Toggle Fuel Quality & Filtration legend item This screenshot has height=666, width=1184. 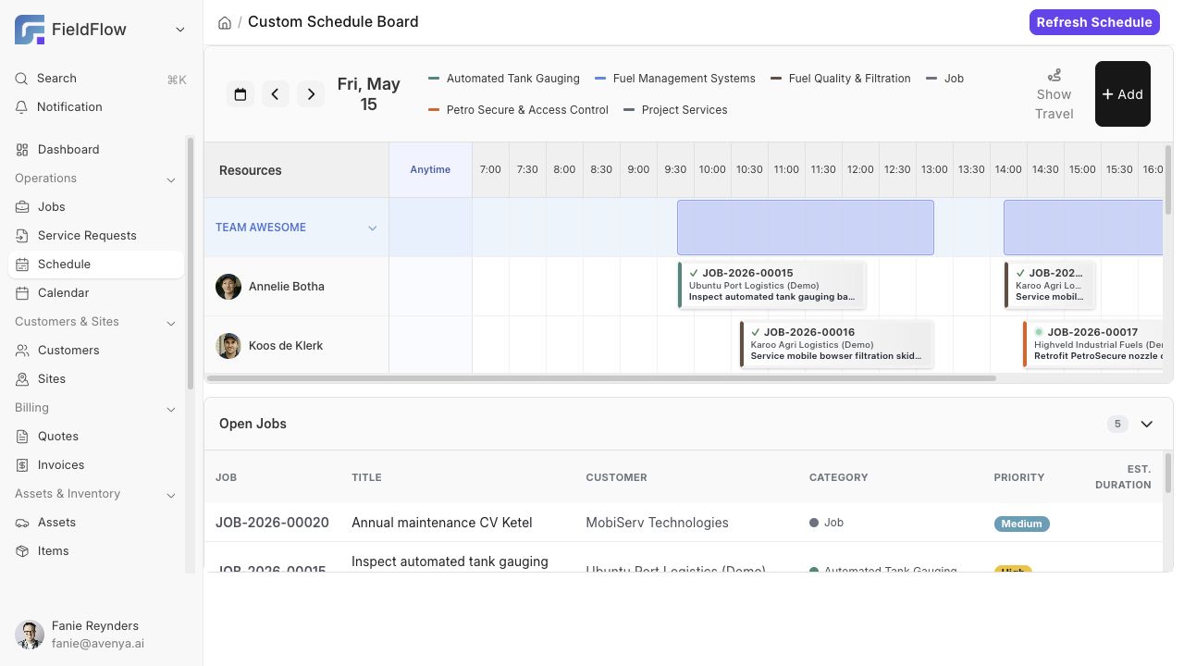tap(841, 79)
